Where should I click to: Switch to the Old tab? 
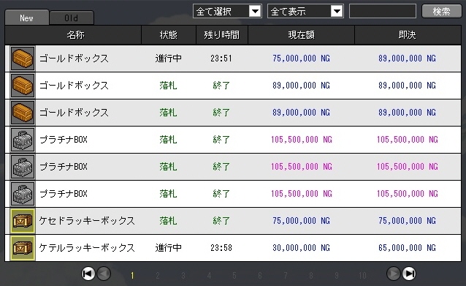[72, 18]
